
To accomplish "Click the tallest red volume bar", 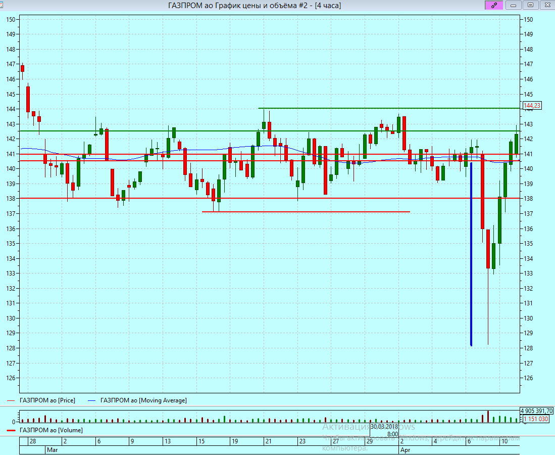I will pos(488,417).
